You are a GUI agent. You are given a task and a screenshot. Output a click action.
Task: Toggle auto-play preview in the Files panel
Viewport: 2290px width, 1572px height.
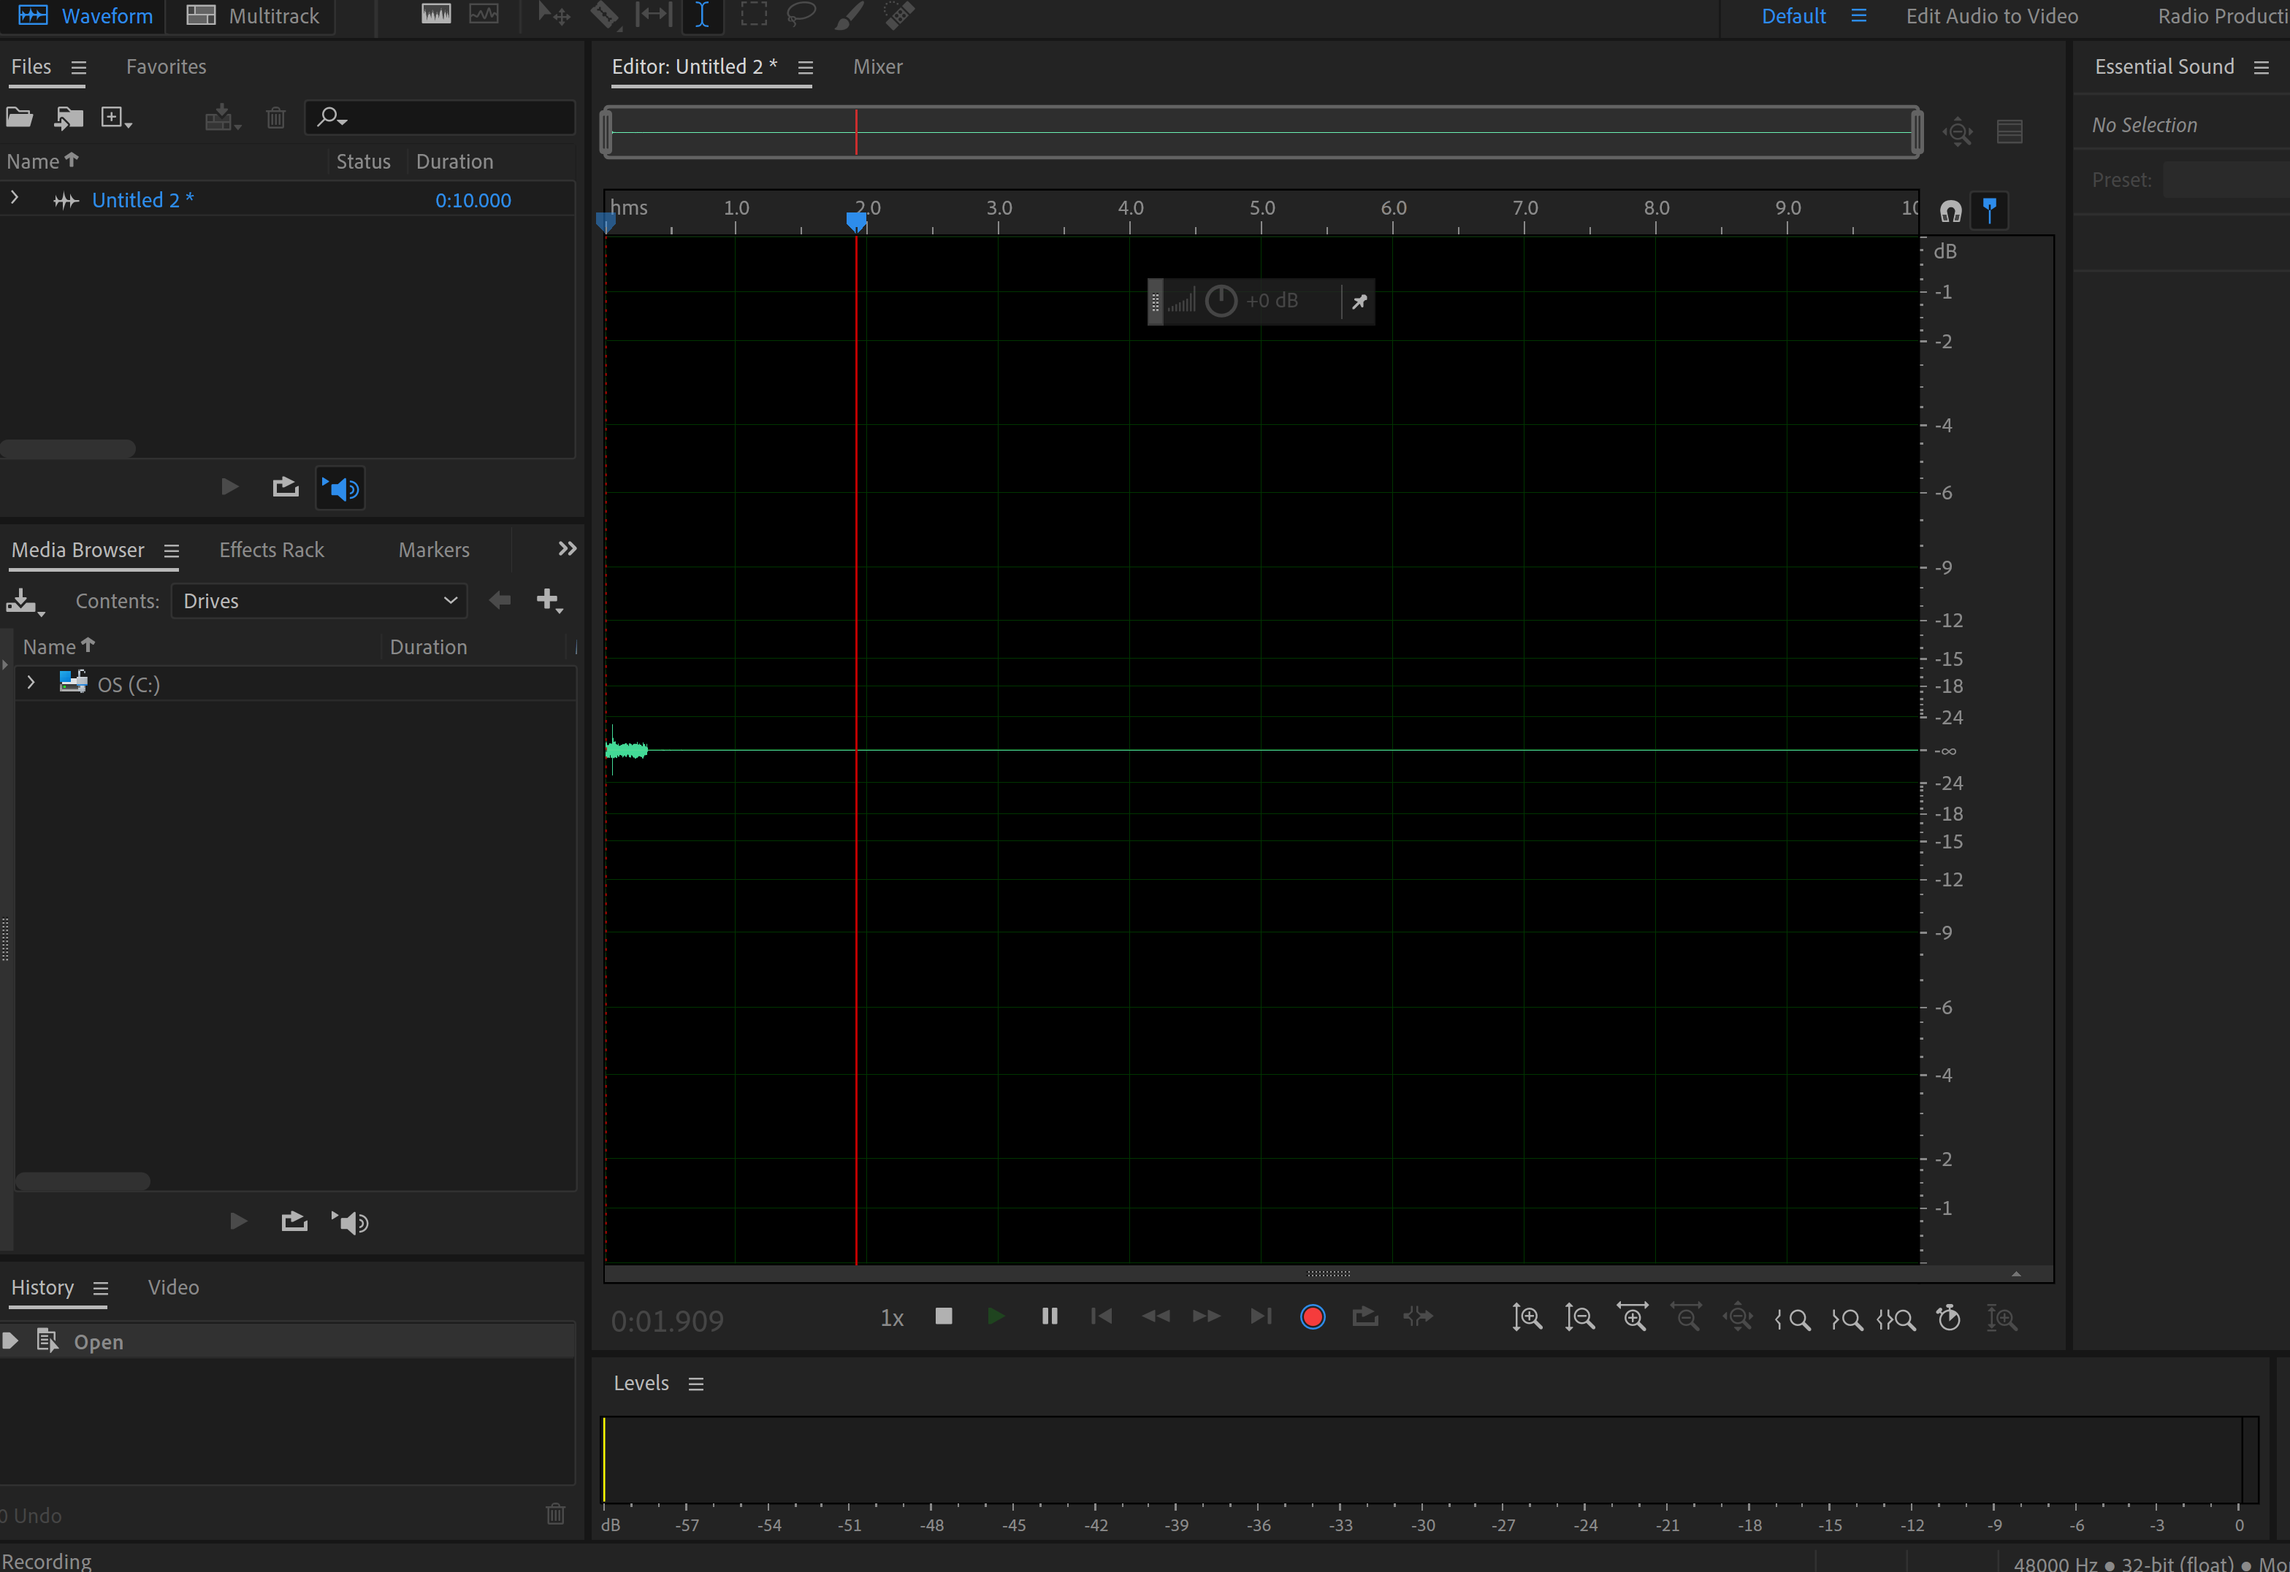(339, 488)
